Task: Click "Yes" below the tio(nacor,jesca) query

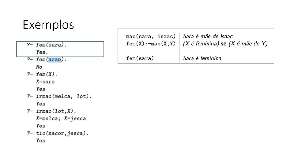Action: coord(41,141)
